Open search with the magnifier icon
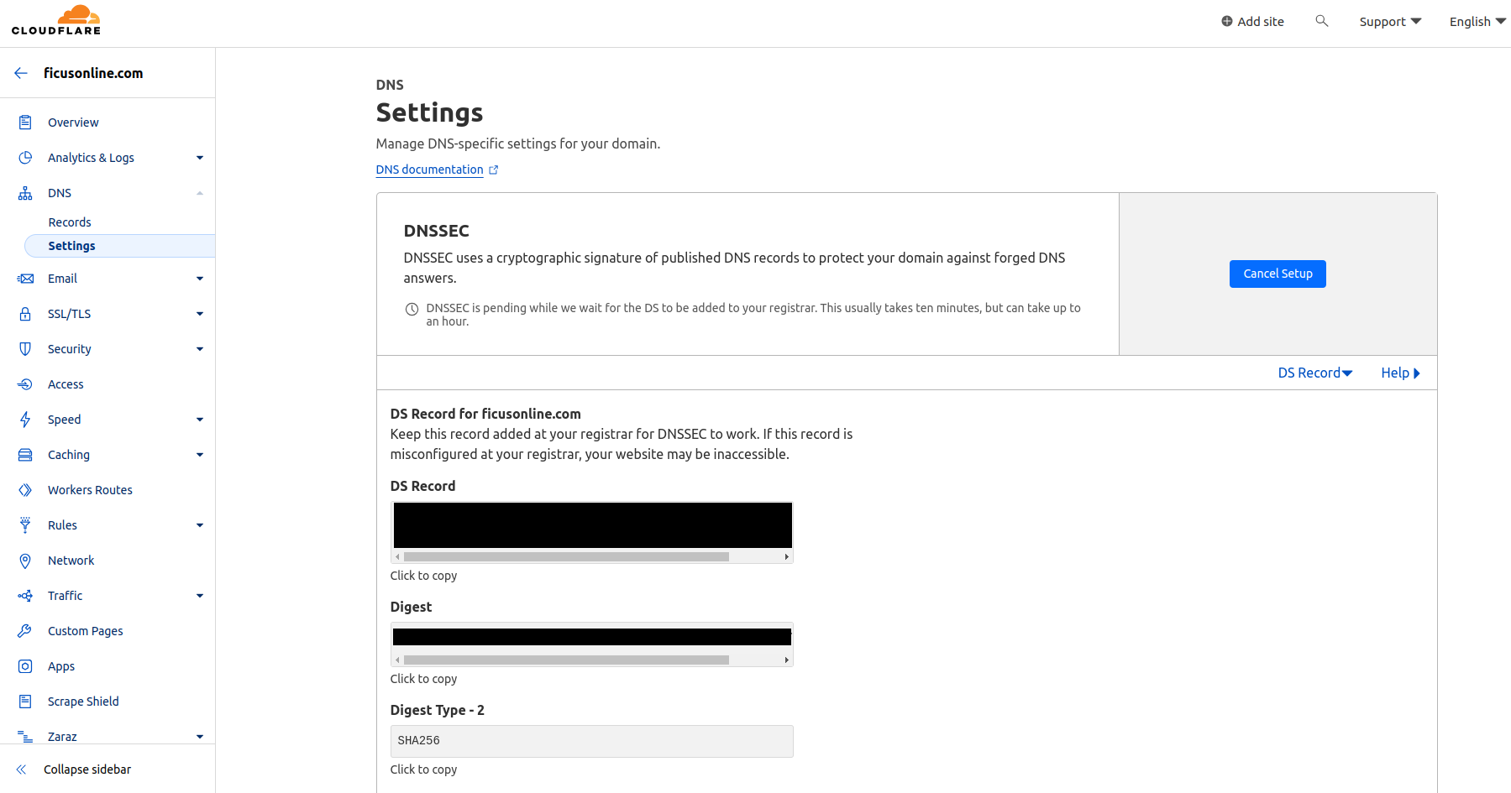 [x=1321, y=21]
